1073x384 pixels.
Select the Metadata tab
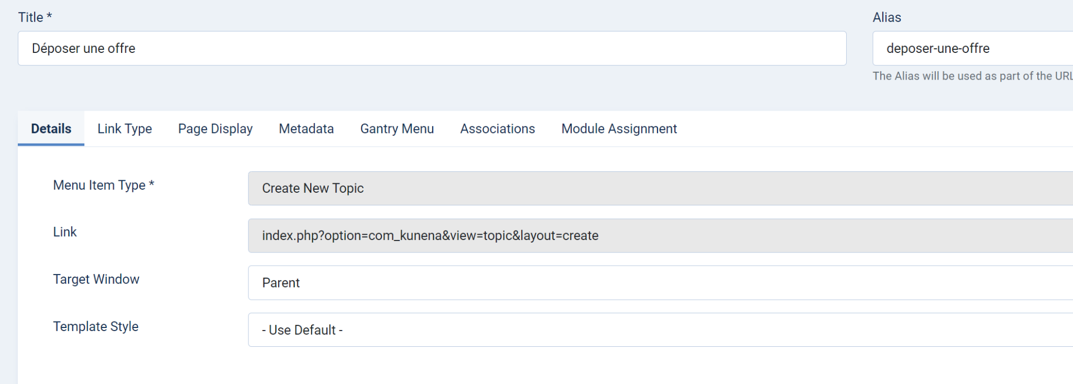pyautogui.click(x=306, y=129)
